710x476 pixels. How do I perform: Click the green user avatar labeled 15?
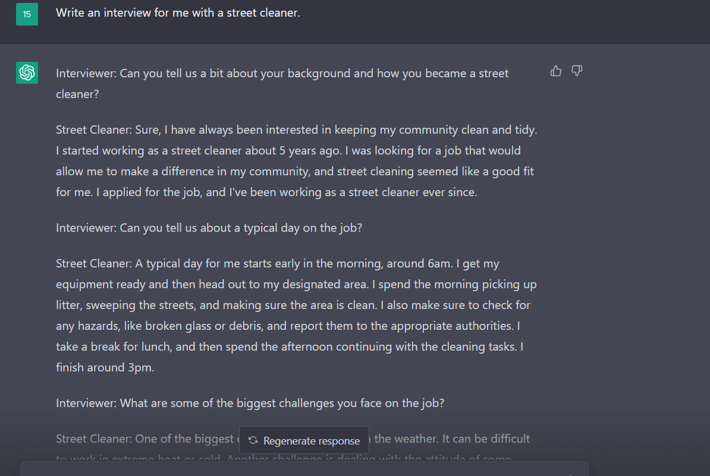27,14
